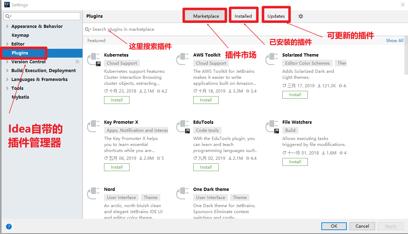Click One Dark theme's Theme tag

tap(240, 197)
